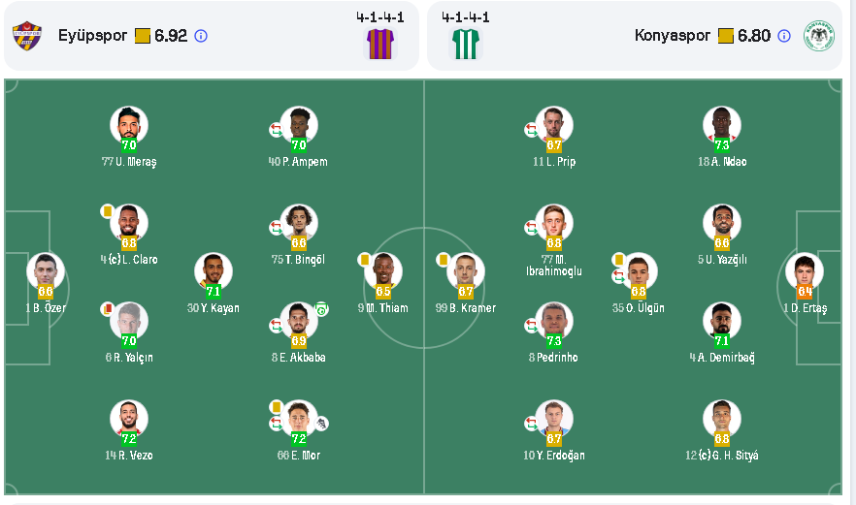Click the red card icon beside R. Yalçın
This screenshot has height=505, width=856.
[x=108, y=309]
